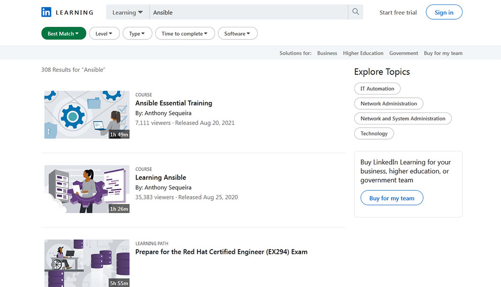
Task: Click "7,111 viewers · Released Aug 20, 2021" text
Action: tap(185, 122)
